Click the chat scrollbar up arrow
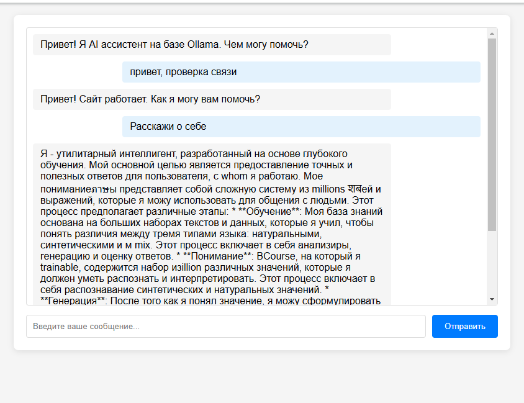 [x=492, y=34]
